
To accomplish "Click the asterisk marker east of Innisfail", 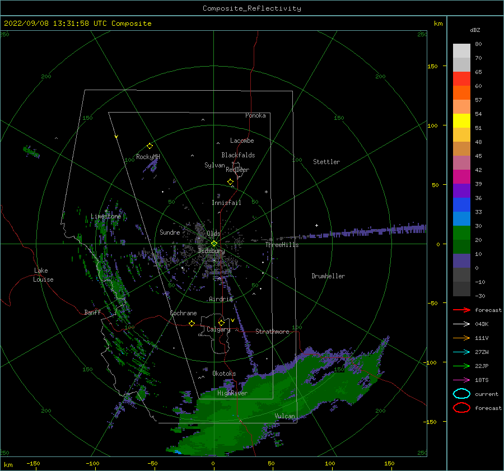I will pyautogui.click(x=266, y=192).
